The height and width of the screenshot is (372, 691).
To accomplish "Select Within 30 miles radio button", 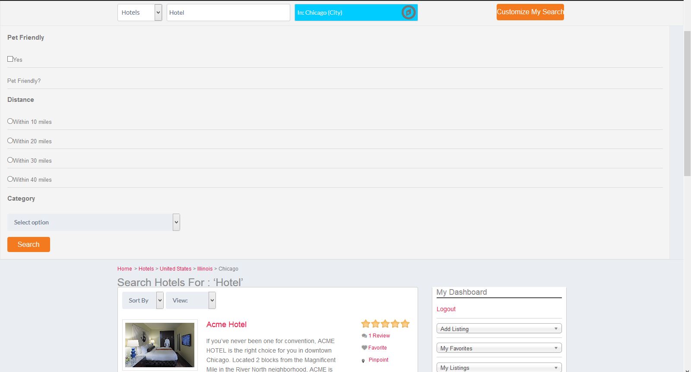I will [x=10, y=160].
